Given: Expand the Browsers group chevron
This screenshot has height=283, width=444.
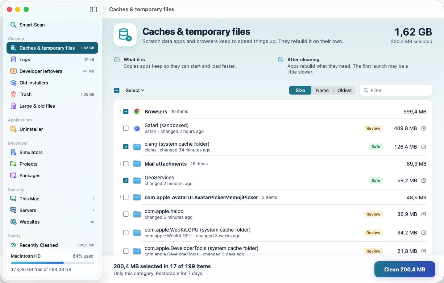Looking at the screenshot, I should point(120,112).
